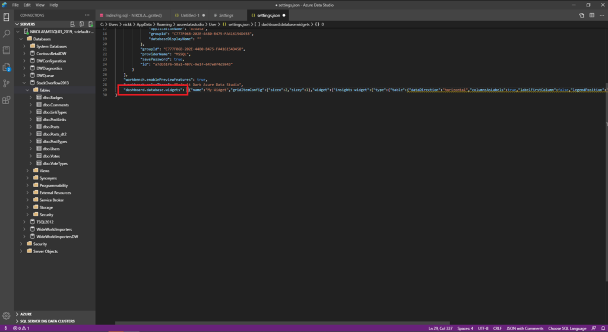The height and width of the screenshot is (332, 608).
Task: Expand the AZURE section
Action: coord(17,314)
